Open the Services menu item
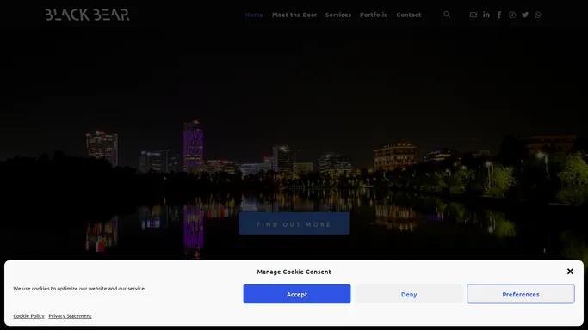 [338, 15]
